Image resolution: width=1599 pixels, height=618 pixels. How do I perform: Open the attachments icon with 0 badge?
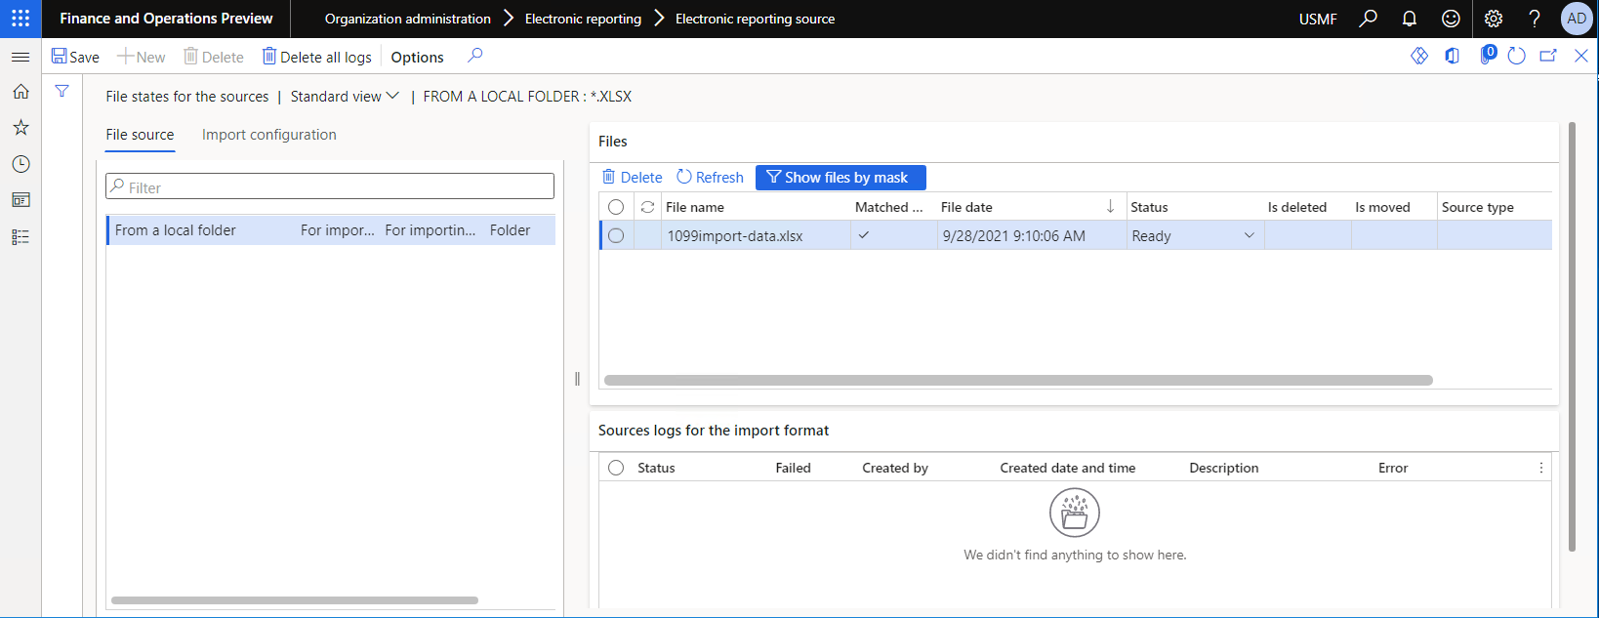pos(1487,55)
